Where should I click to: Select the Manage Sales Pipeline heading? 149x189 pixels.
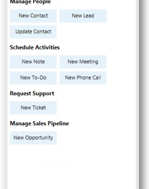[x=39, y=123]
